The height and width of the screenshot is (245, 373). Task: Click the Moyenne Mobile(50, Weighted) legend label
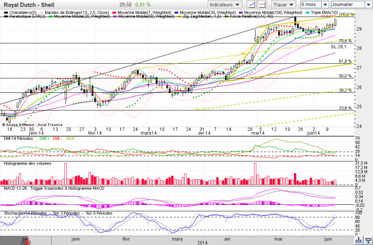146,17
